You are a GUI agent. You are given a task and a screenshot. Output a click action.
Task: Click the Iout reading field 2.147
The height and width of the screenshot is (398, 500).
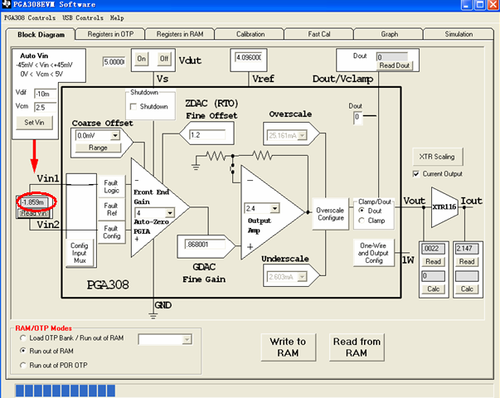click(467, 249)
